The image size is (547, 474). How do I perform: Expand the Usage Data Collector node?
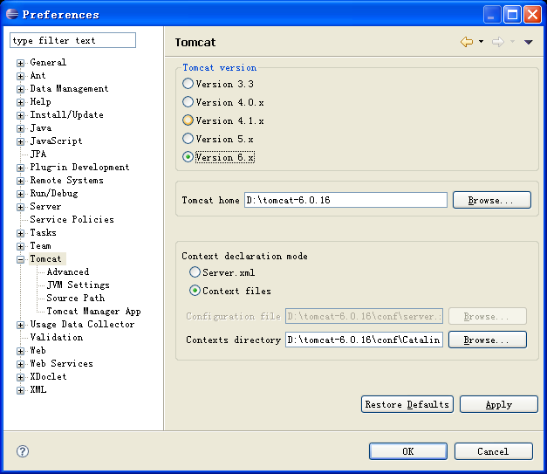[x=21, y=325]
